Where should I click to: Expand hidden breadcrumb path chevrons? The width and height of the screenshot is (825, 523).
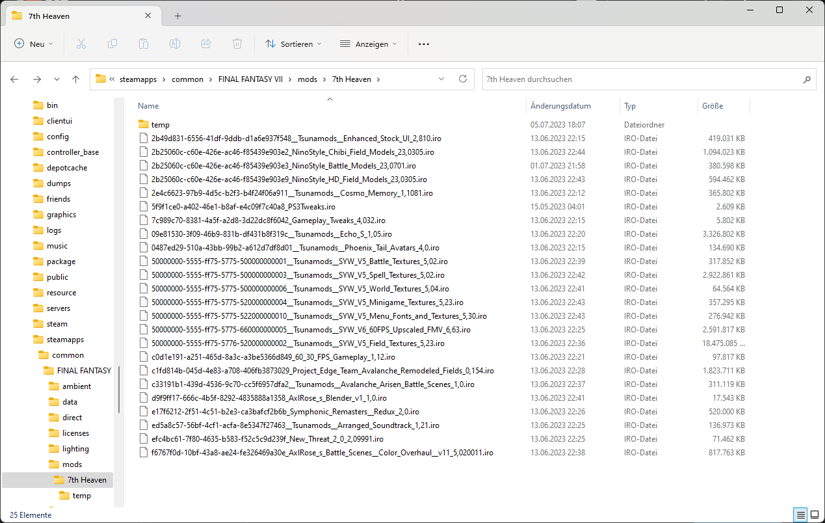[112, 79]
